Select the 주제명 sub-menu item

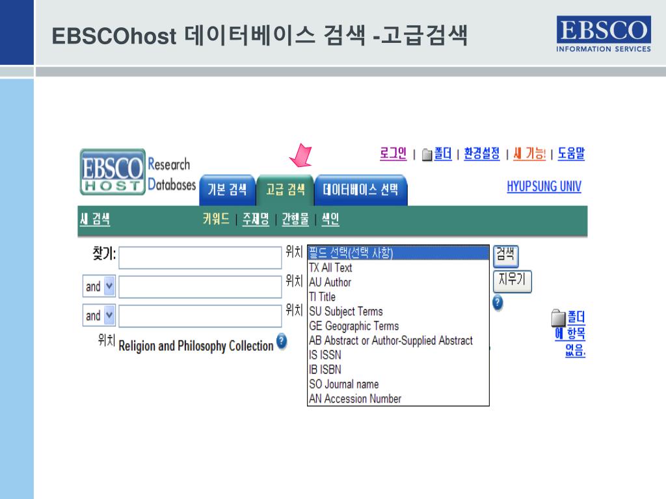256,219
